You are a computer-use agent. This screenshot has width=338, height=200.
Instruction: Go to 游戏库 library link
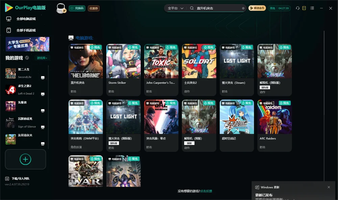(42, 58)
